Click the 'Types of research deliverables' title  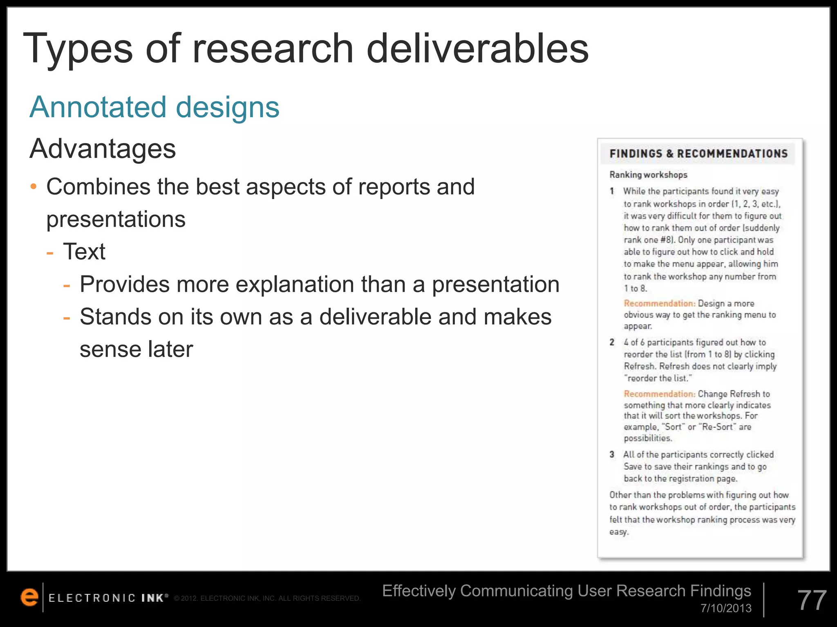[306, 49]
